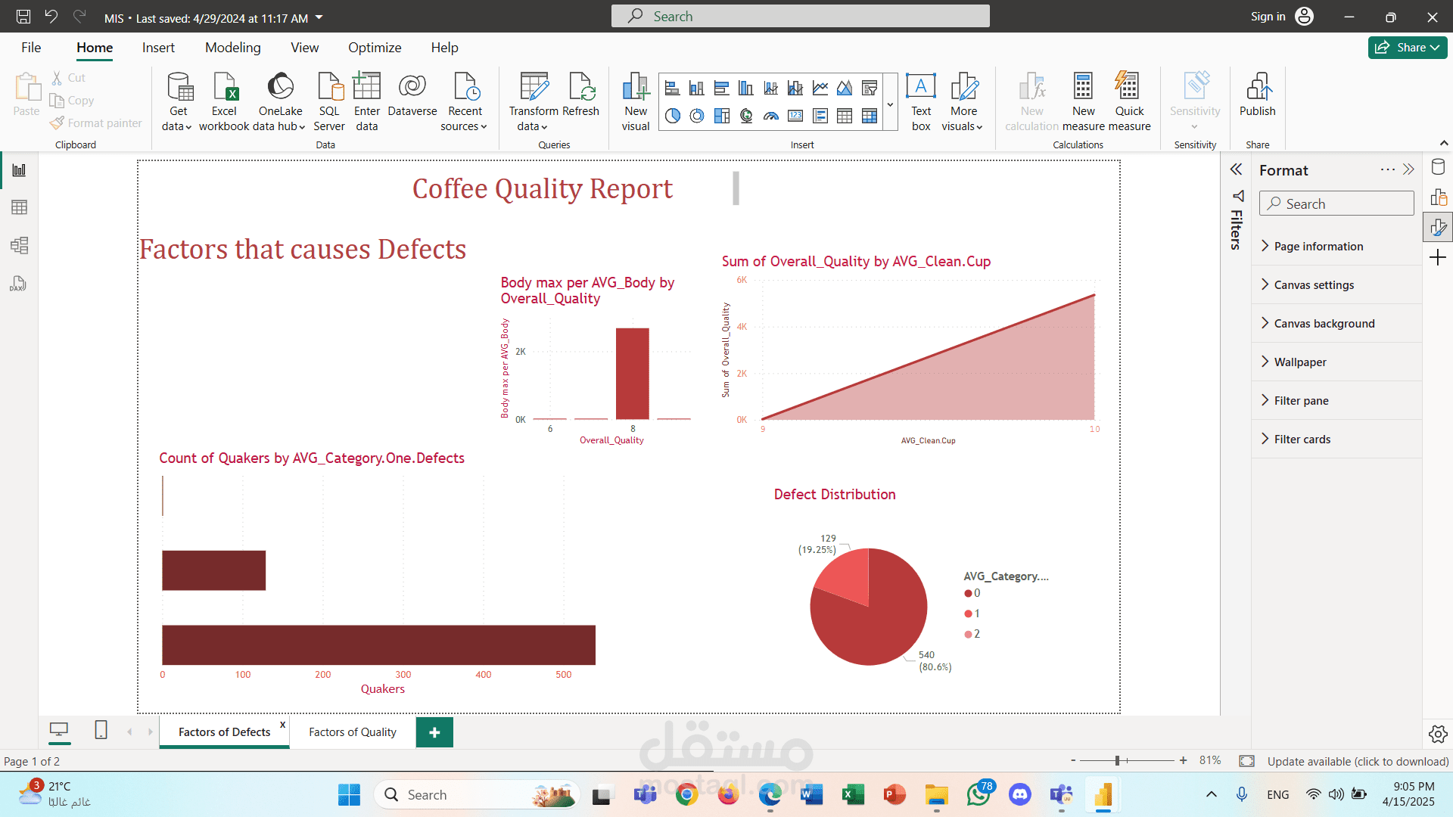Click the Share button
Screen dimensions: 1453x817
(1408, 47)
